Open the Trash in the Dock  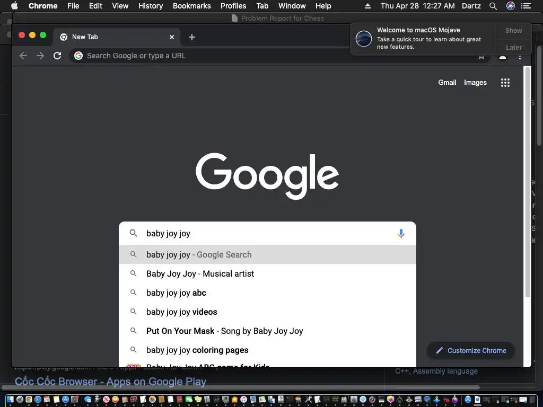pos(531,400)
